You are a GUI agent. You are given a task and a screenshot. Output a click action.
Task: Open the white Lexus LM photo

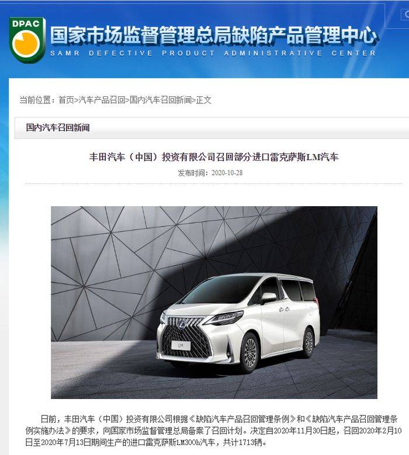click(x=214, y=303)
